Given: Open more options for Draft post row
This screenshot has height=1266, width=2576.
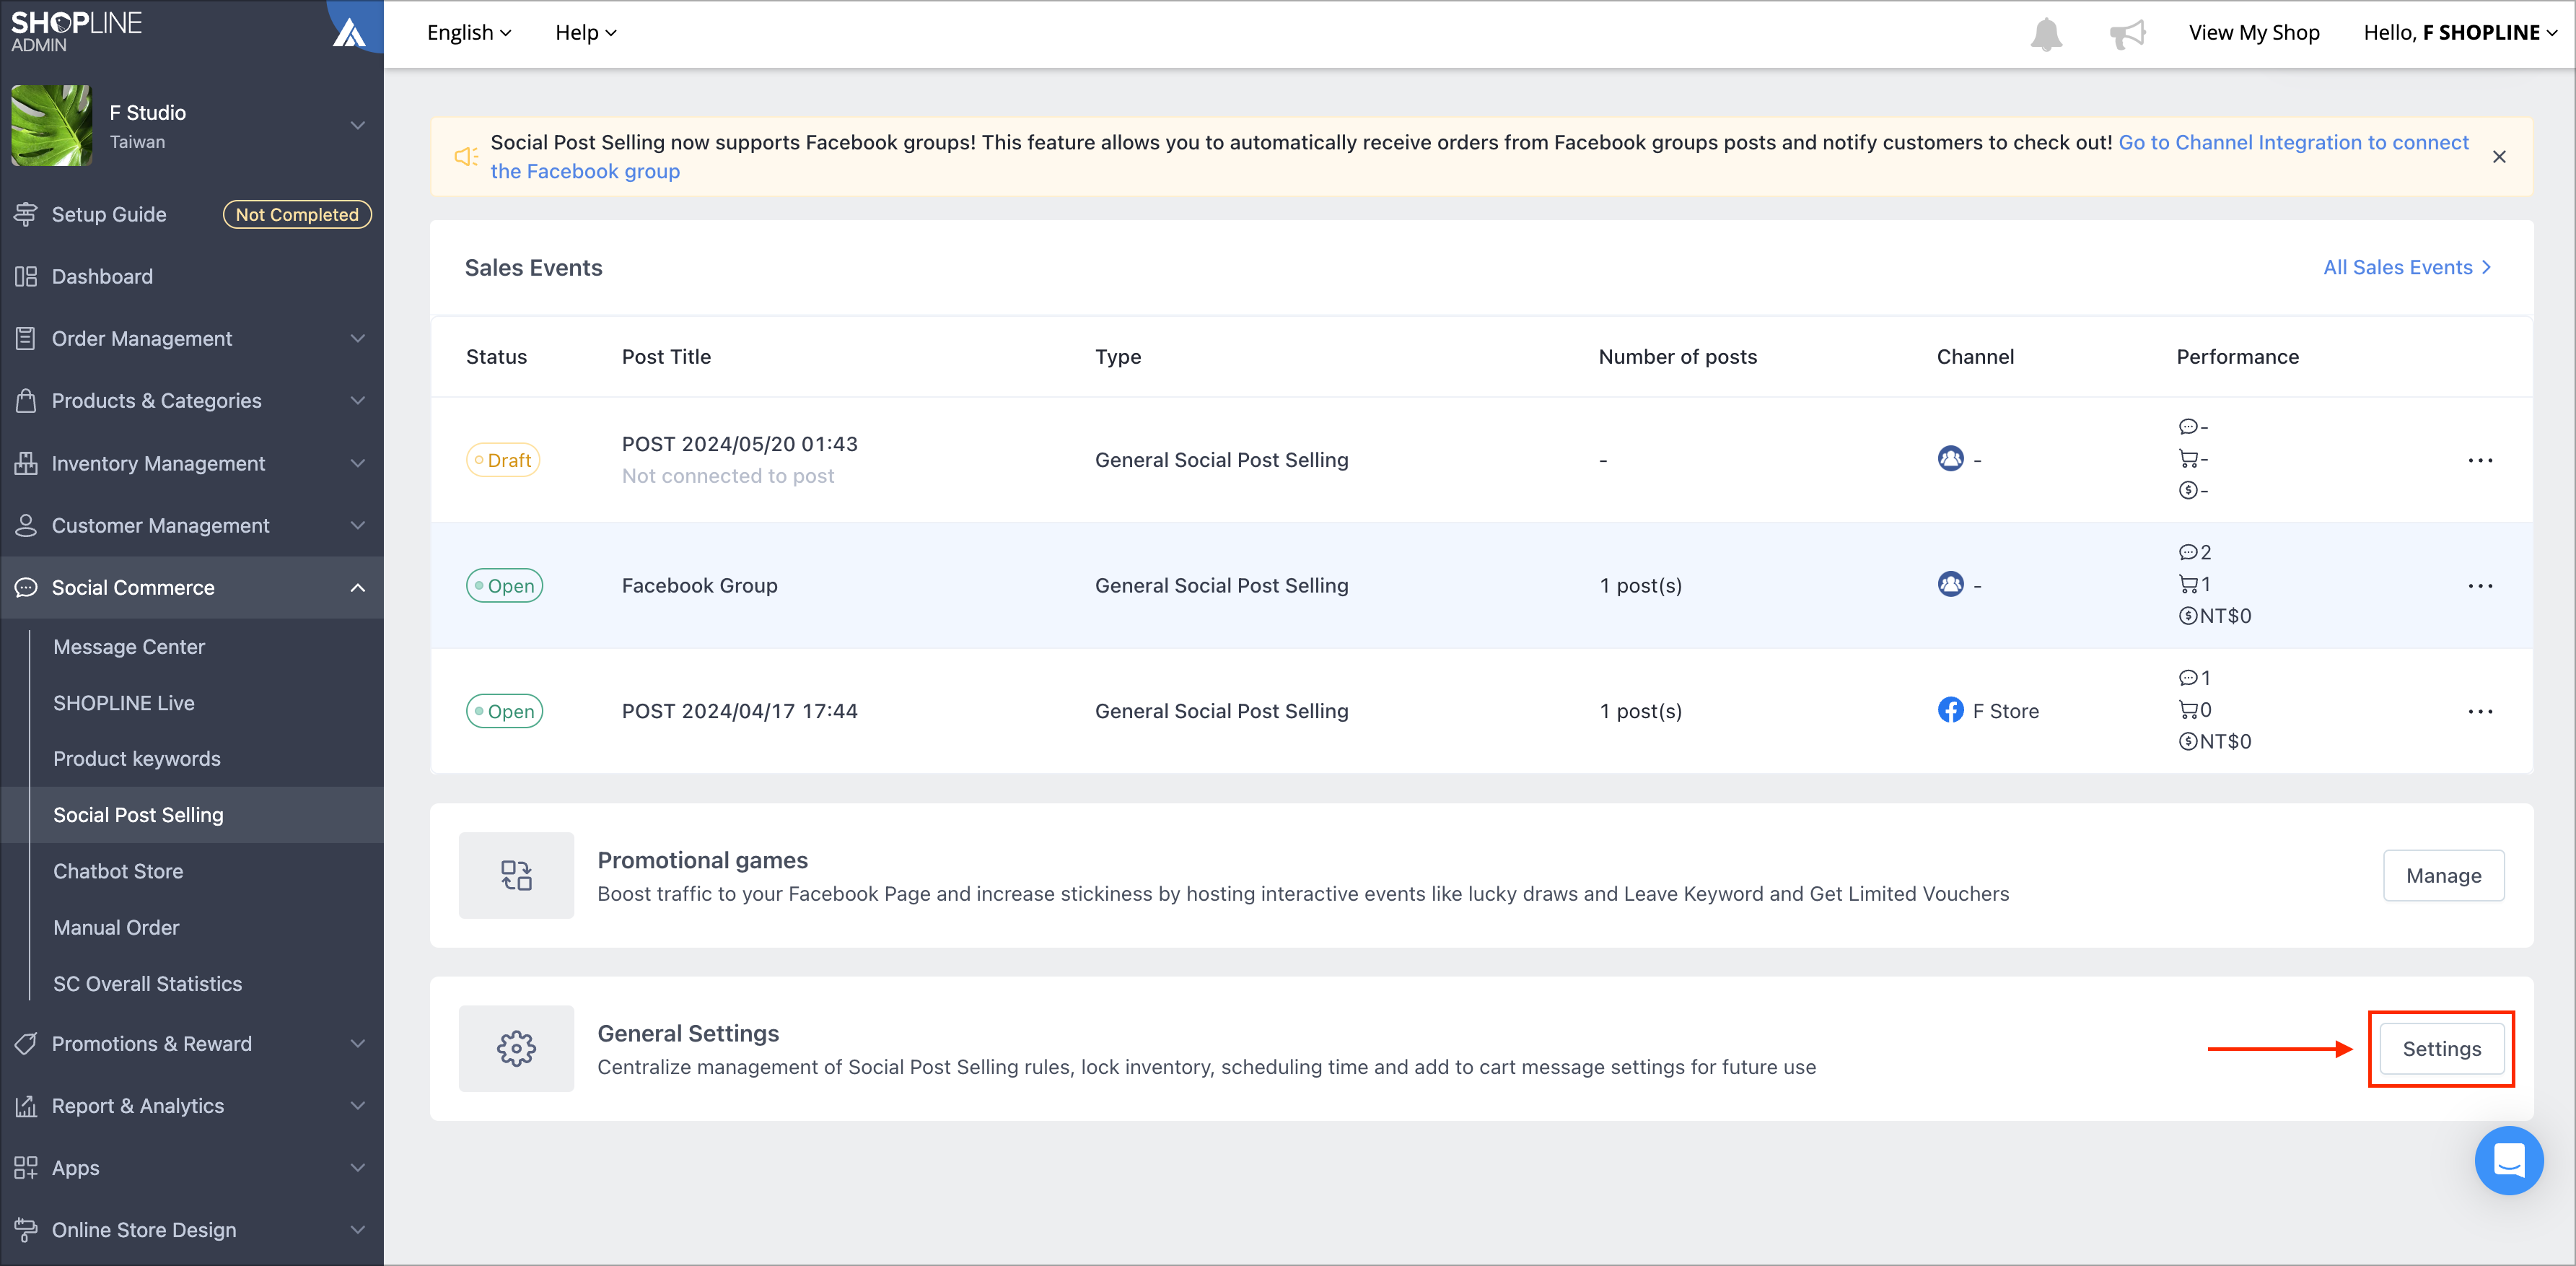Looking at the screenshot, I should 2480,460.
